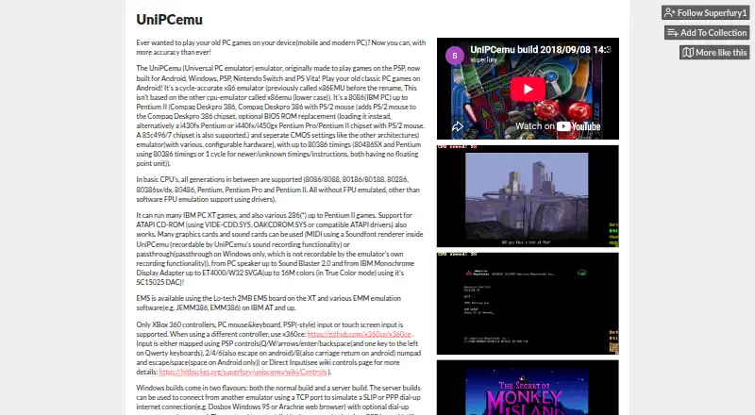Click the follow person icon
The image size is (755, 415).
pos(670,13)
